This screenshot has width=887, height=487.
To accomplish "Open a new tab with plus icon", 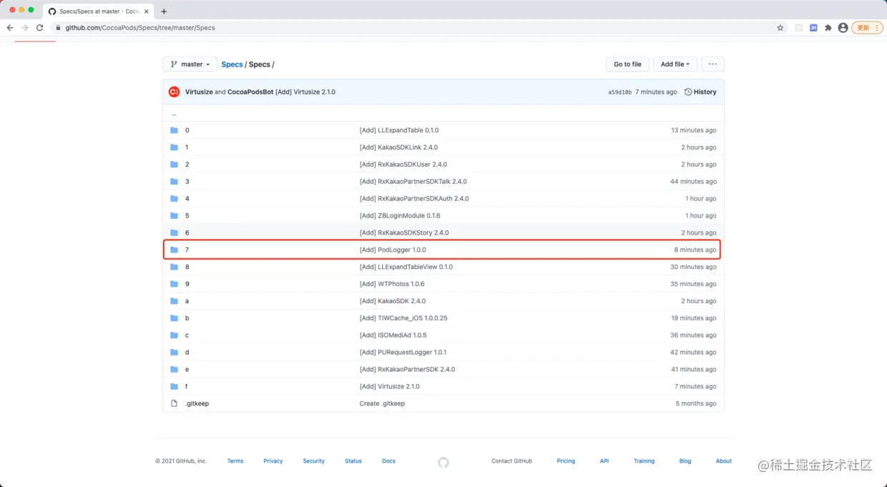I will pos(164,11).
